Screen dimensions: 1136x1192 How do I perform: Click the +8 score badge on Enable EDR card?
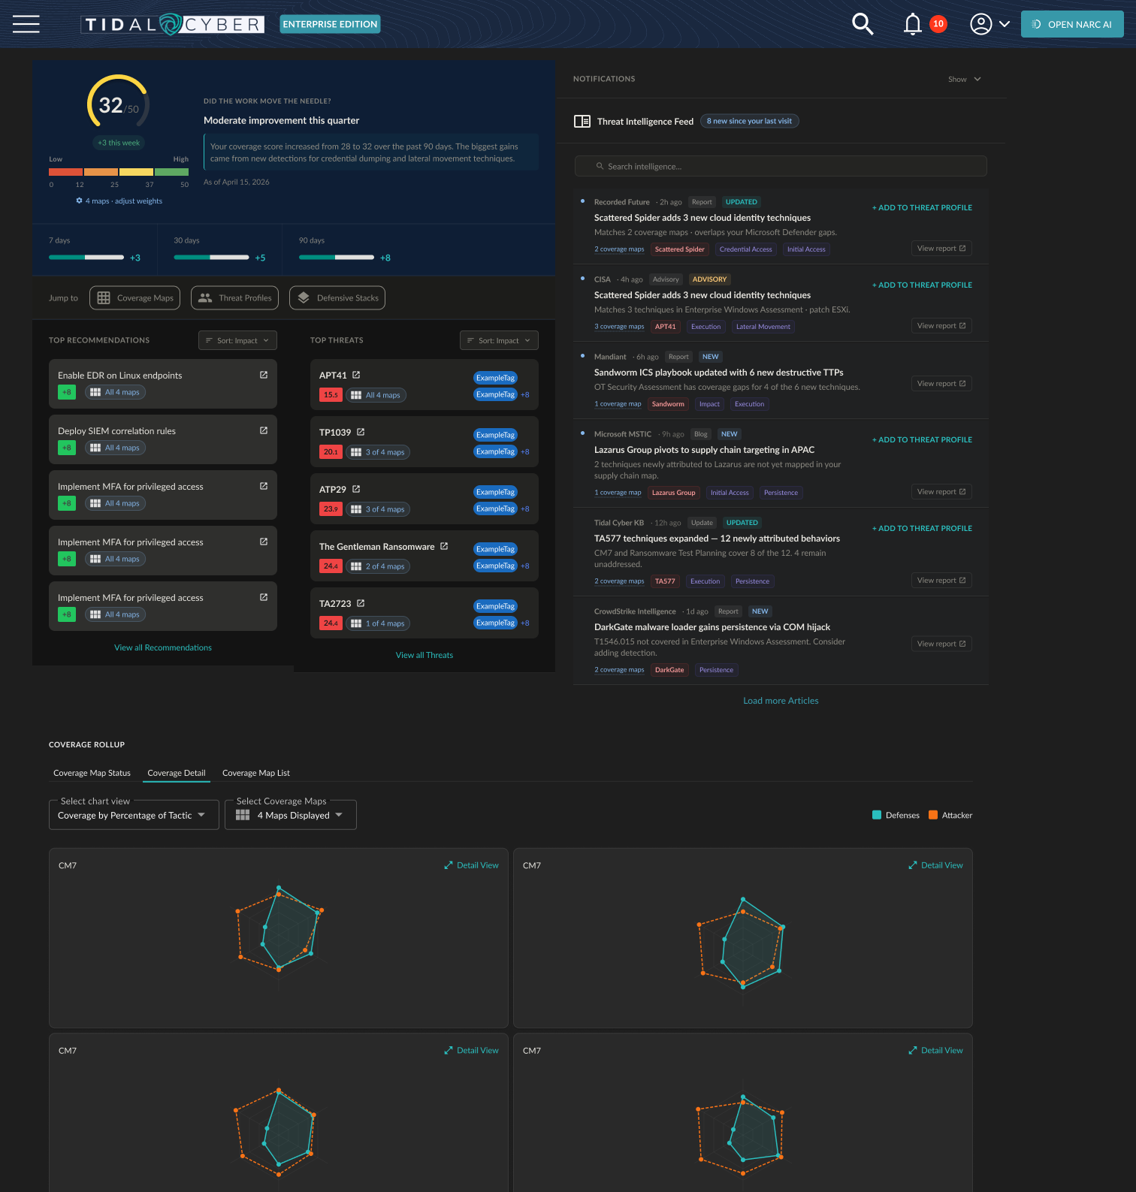pyautogui.click(x=67, y=392)
